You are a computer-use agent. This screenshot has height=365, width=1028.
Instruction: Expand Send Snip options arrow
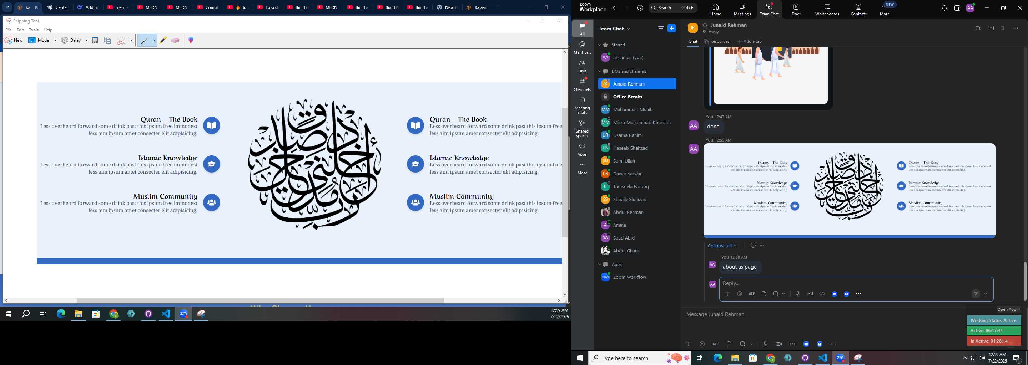(x=132, y=40)
